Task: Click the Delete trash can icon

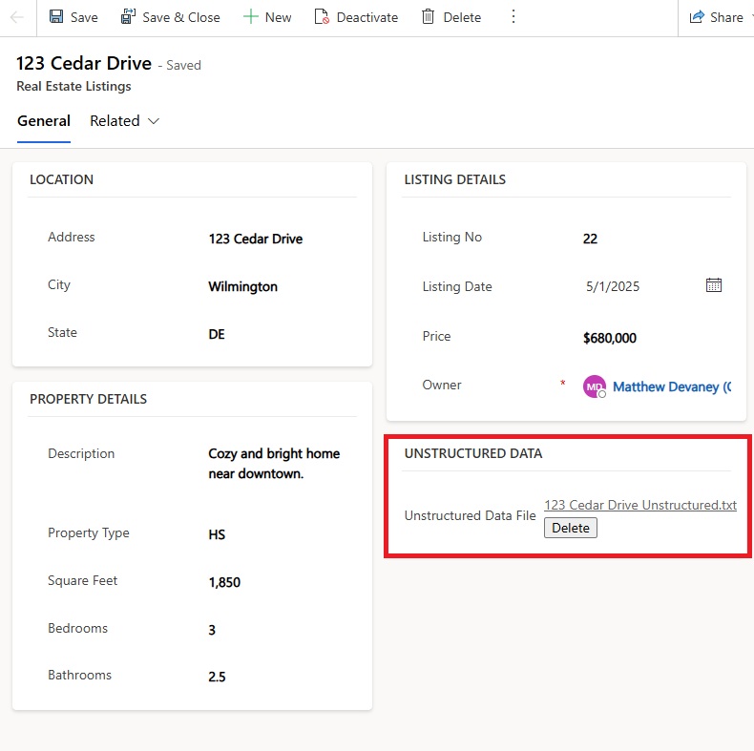Action: click(x=429, y=17)
